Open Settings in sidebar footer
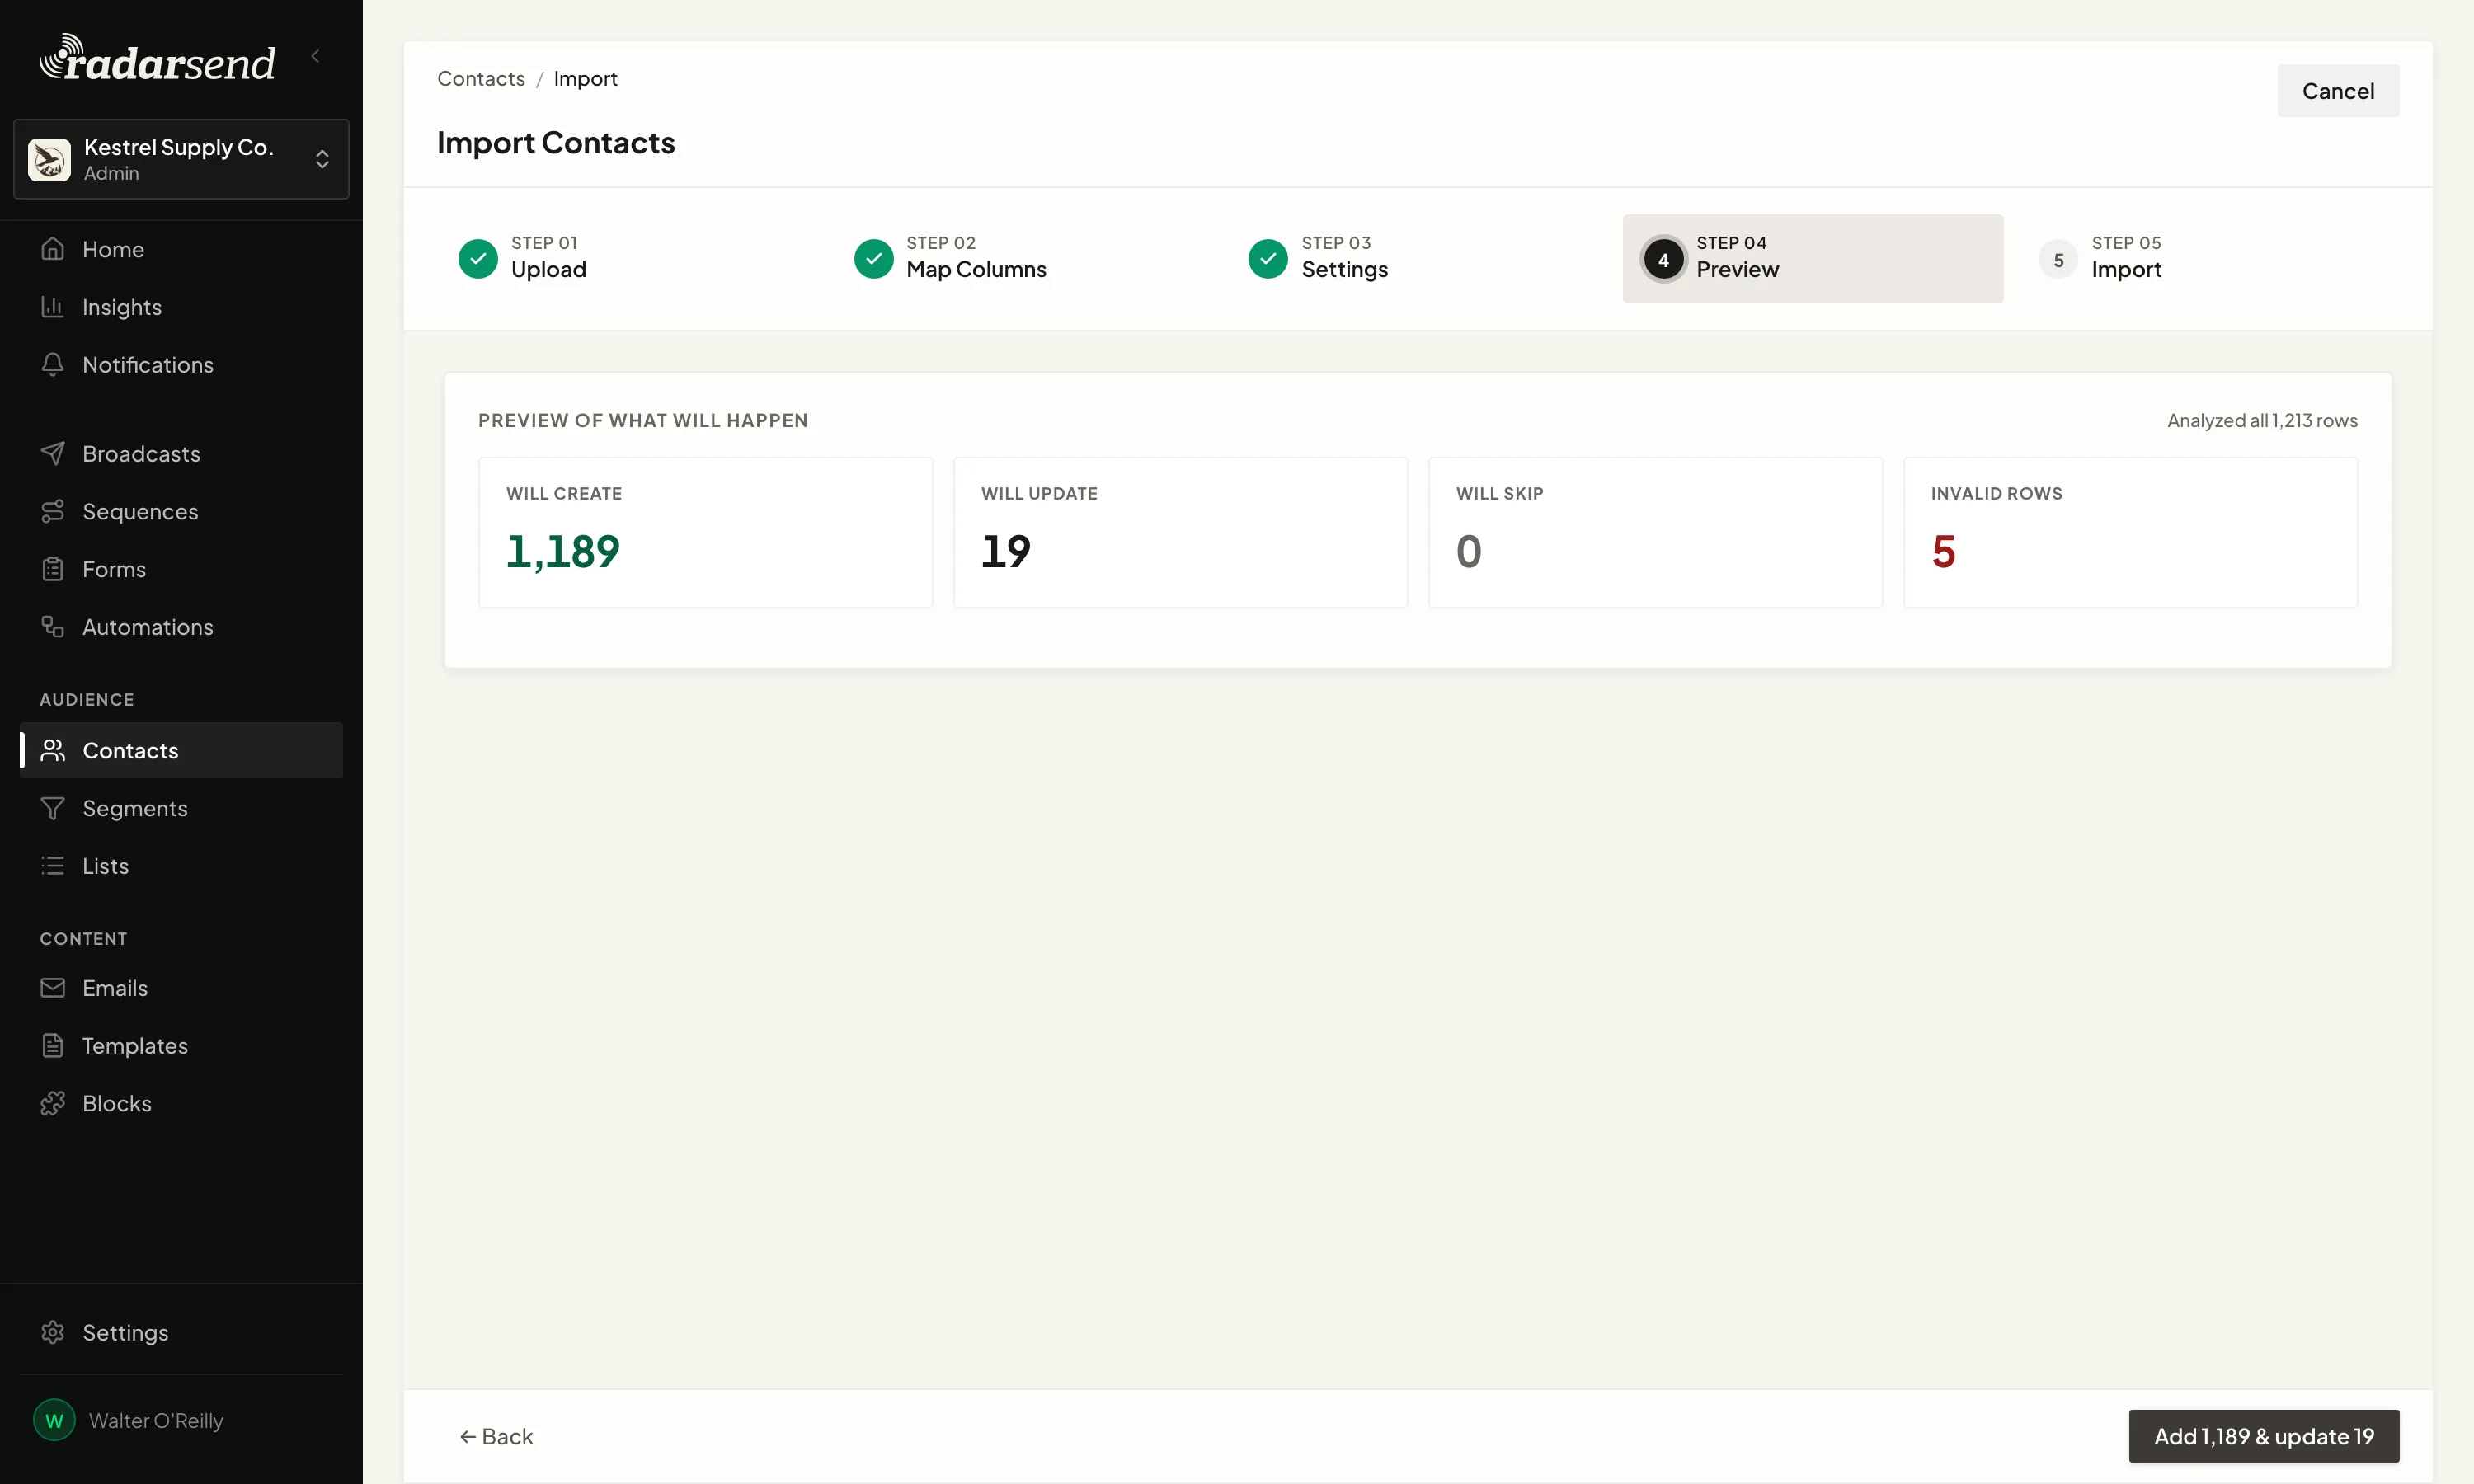This screenshot has width=2474, height=1484. [181, 1333]
